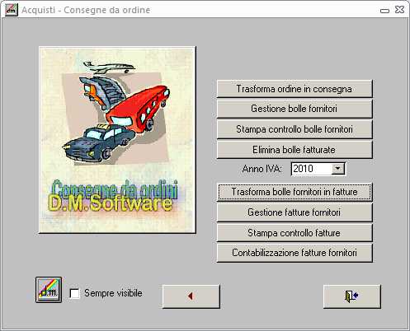410x331 pixels.
Task: Click the red back arrow button
Action: (x=191, y=296)
